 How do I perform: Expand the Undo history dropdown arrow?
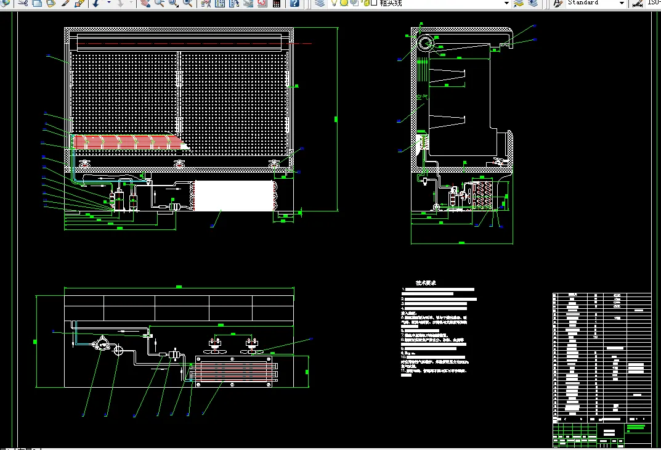pyautogui.click(x=109, y=2)
